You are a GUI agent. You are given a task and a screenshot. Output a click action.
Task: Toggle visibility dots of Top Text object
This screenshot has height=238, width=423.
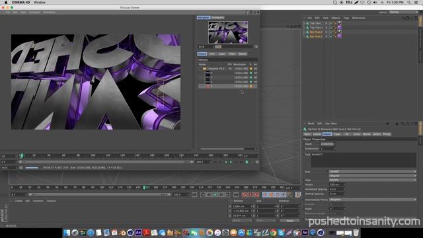(326, 23)
